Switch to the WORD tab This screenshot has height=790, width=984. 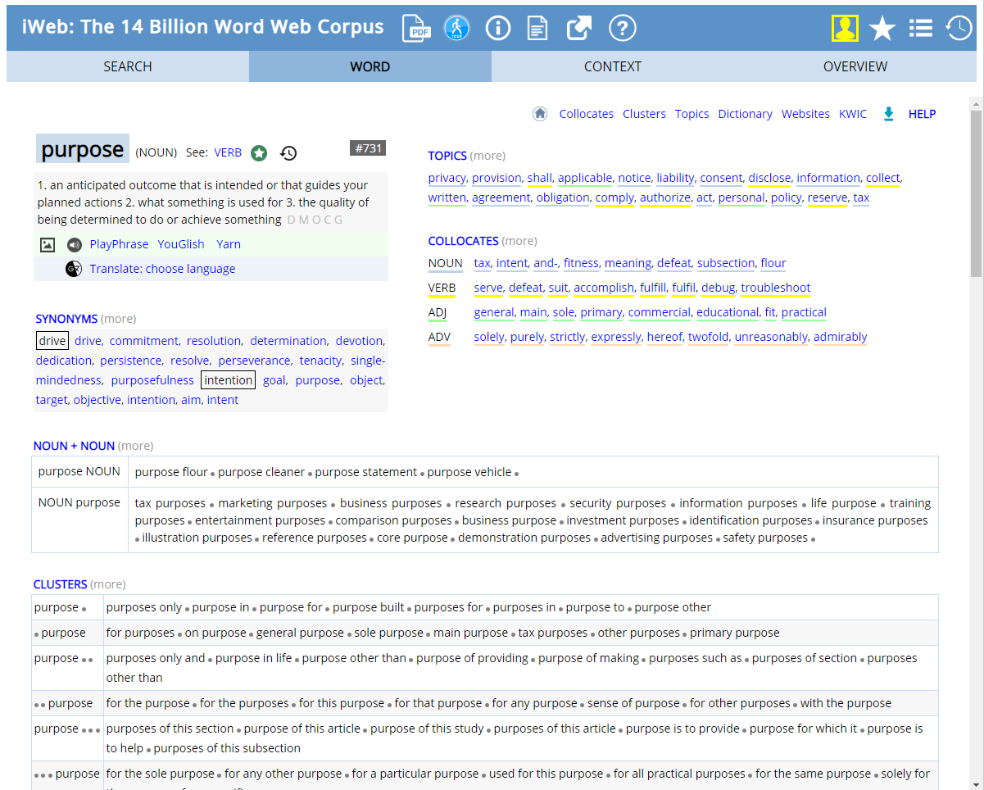click(x=370, y=66)
